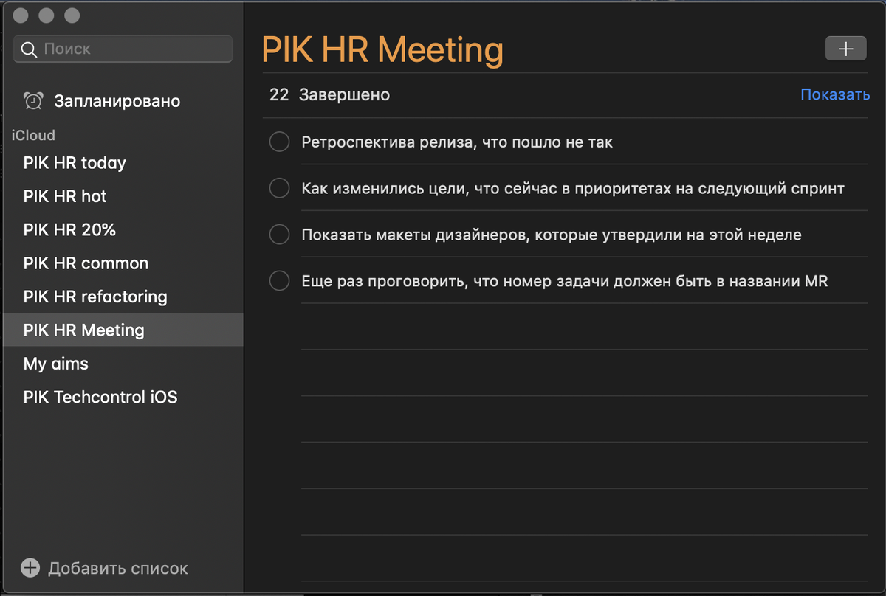This screenshot has width=886, height=596.
Task: Select PIK HR Meeting in sidebar
Action: 123,330
